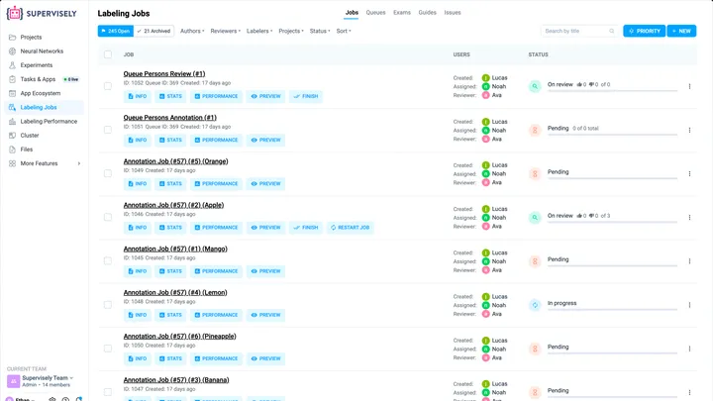Switch to the Exams tab
The width and height of the screenshot is (713, 401).
(402, 13)
